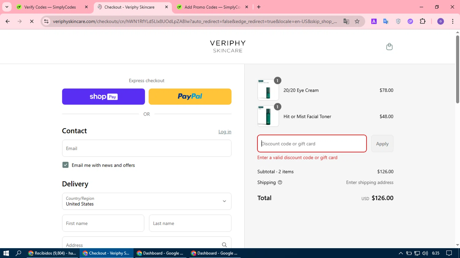Go forward in browser history
The height and width of the screenshot is (258, 460).
(x=20, y=21)
